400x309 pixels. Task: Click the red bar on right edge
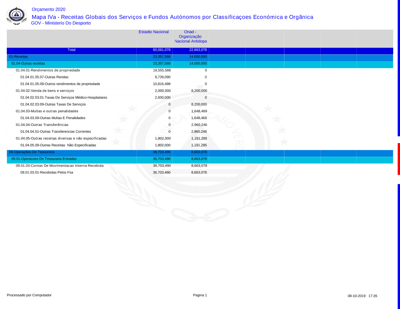click(x=398, y=159)
